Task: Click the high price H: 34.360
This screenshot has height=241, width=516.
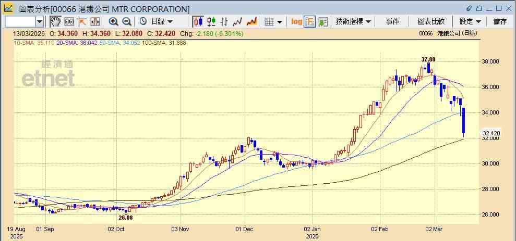Action: [97, 33]
